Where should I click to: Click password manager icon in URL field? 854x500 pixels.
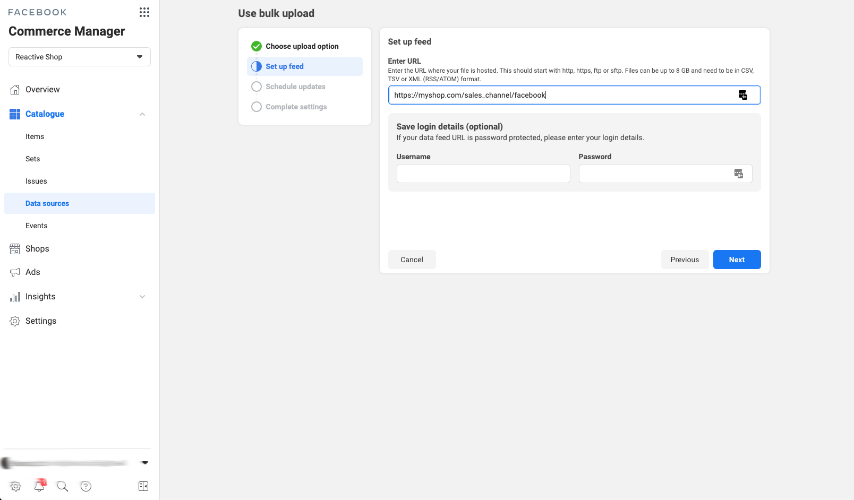pos(743,95)
